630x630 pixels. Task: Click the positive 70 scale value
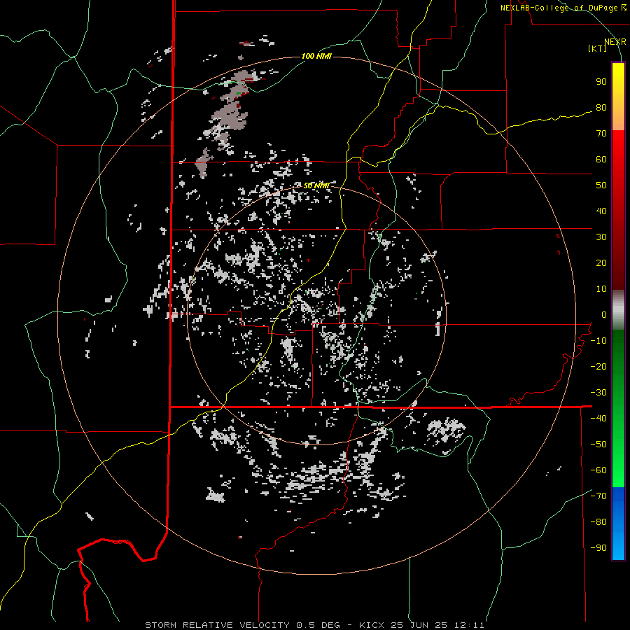[x=601, y=134]
